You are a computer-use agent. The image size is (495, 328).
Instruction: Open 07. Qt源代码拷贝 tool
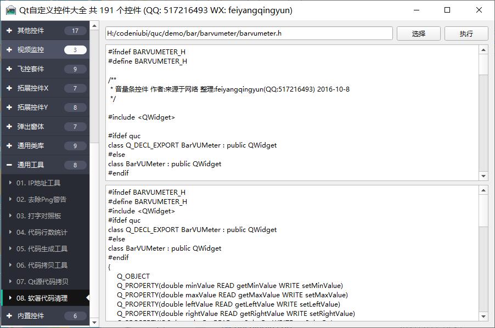pyautogui.click(x=42, y=281)
